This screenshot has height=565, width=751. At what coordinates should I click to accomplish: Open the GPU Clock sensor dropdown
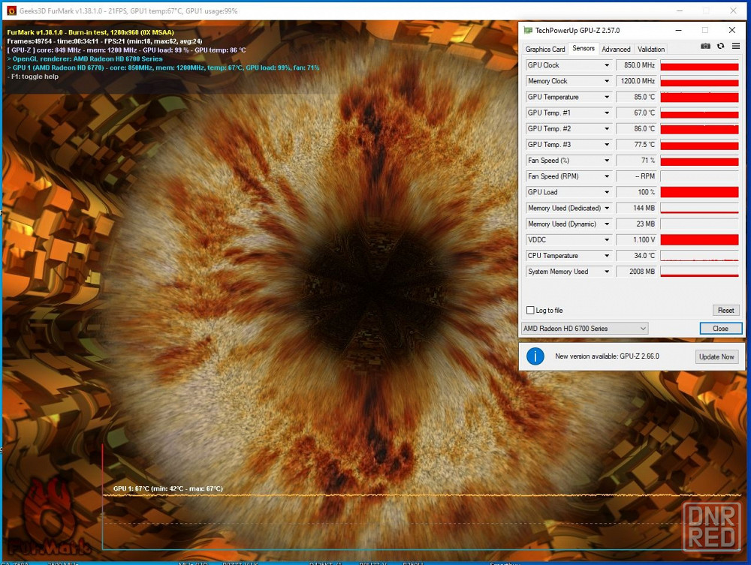(x=607, y=65)
